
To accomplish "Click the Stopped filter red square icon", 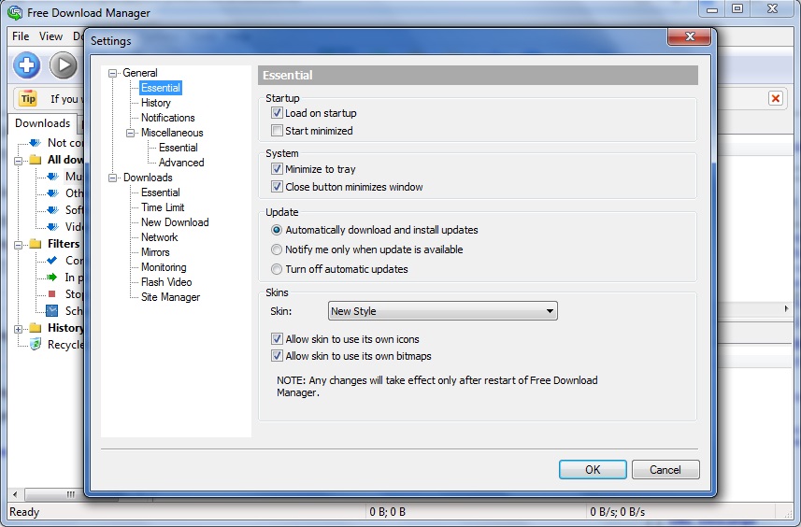I will (51, 293).
